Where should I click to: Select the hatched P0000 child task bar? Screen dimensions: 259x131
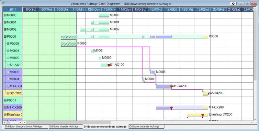[x=69, y=43]
